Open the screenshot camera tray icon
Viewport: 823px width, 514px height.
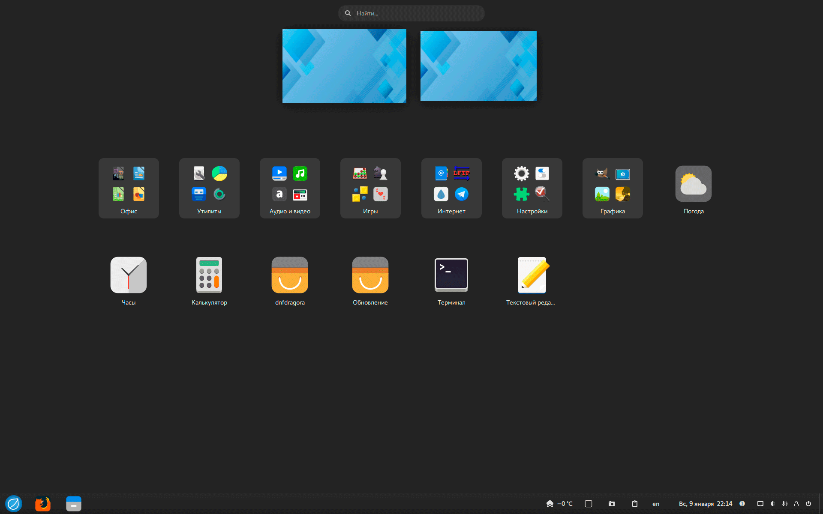pyautogui.click(x=612, y=504)
